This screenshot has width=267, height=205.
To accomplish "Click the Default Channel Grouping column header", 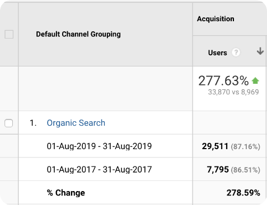I will [x=78, y=34].
